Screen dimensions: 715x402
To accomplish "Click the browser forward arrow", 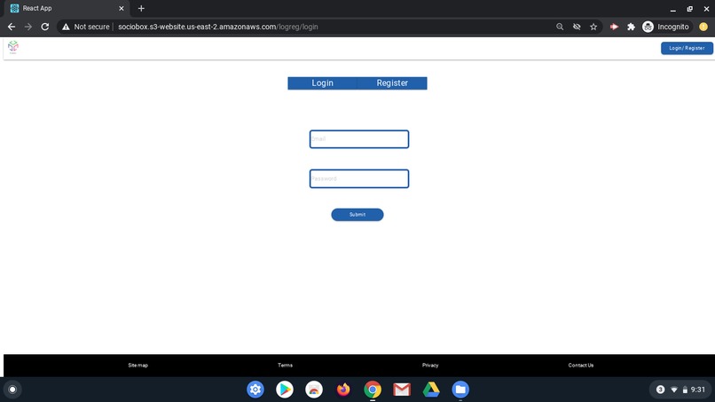I will 28,27.
